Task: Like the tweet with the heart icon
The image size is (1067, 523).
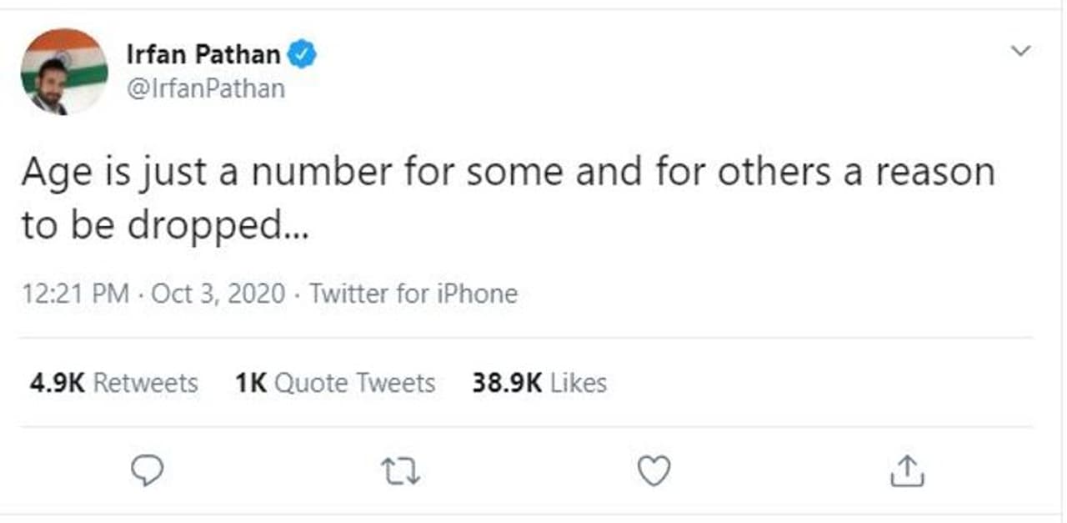Action: (x=654, y=472)
